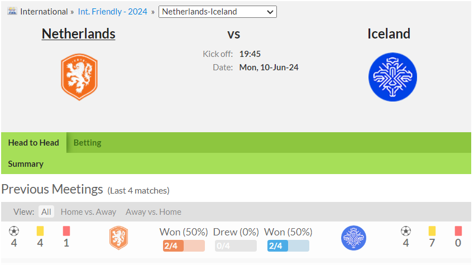Open the Netherlands-Iceland match dropdown

coord(218,12)
